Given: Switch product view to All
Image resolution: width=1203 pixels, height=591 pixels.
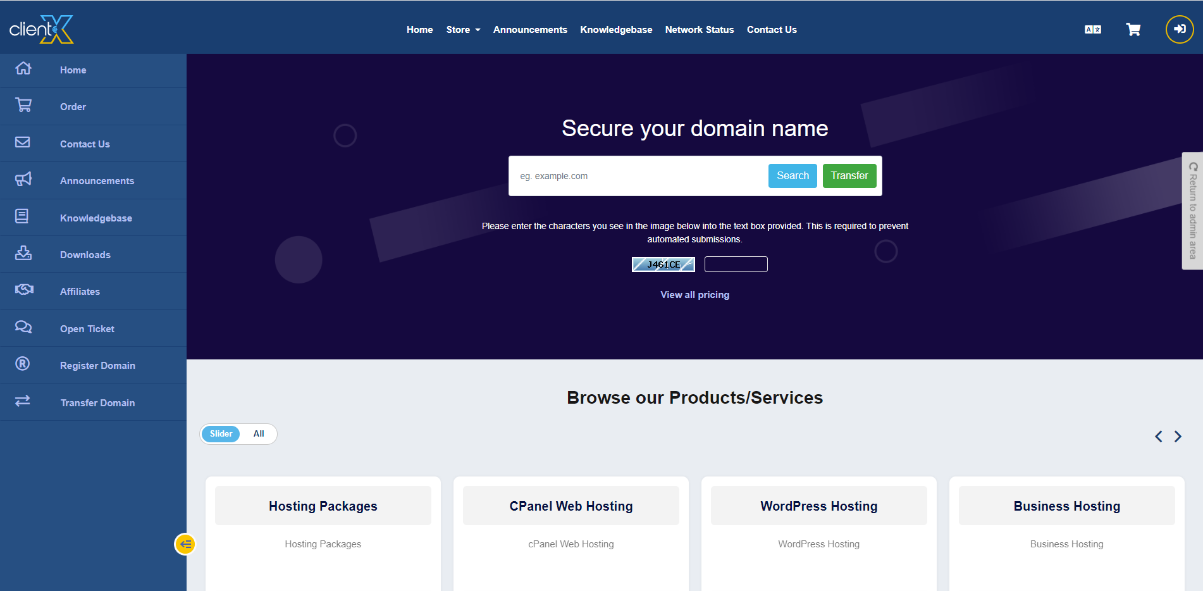Looking at the screenshot, I should (259, 434).
